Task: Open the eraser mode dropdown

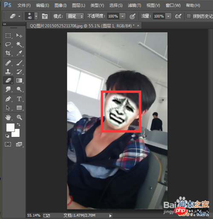Action: [x=75, y=16]
